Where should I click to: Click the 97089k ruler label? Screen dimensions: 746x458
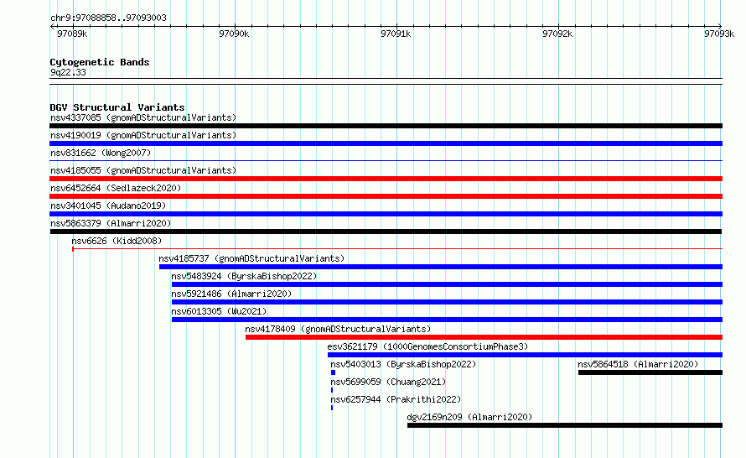[72, 34]
